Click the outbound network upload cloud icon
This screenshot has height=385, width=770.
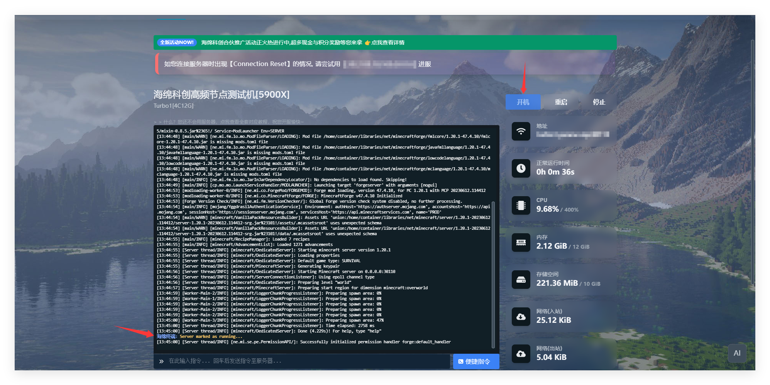pyautogui.click(x=521, y=354)
